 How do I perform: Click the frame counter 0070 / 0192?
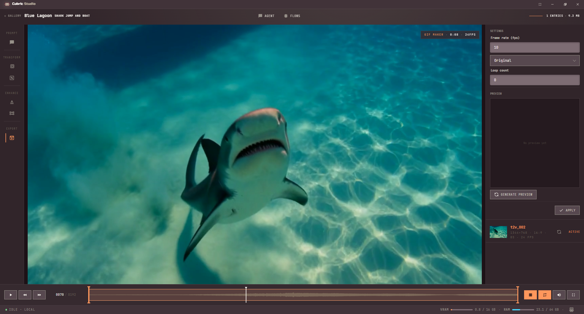(x=66, y=295)
